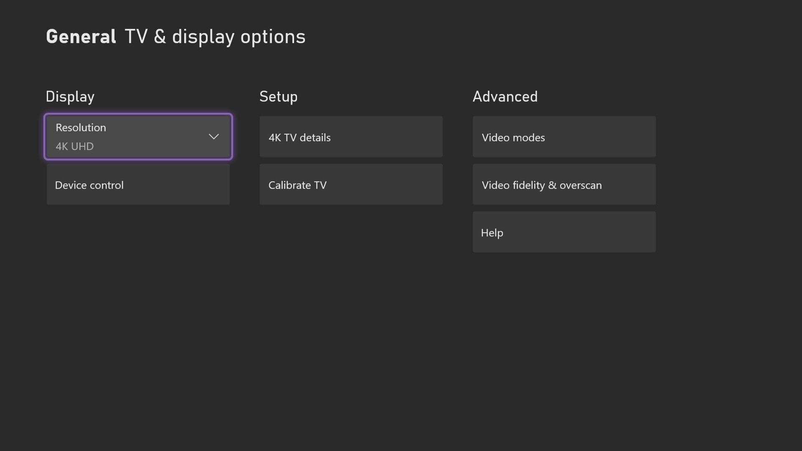Click the down arrow on the Resolution tile
This screenshot has width=802, height=451.
pyautogui.click(x=213, y=137)
